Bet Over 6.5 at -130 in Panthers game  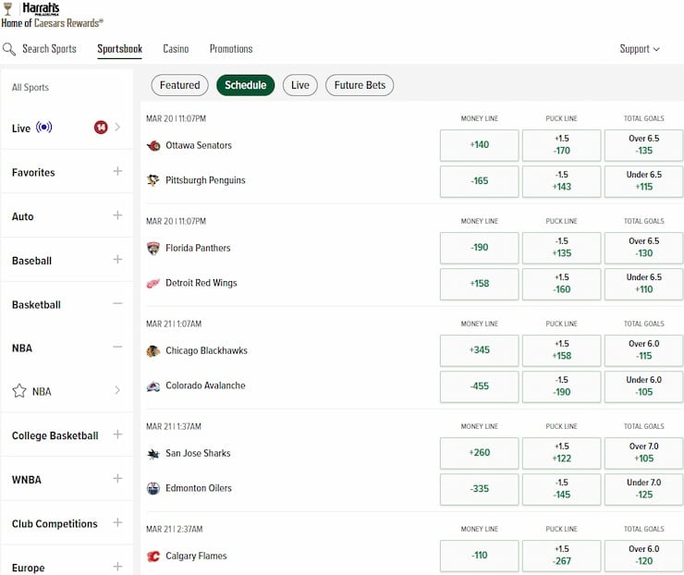pos(644,248)
